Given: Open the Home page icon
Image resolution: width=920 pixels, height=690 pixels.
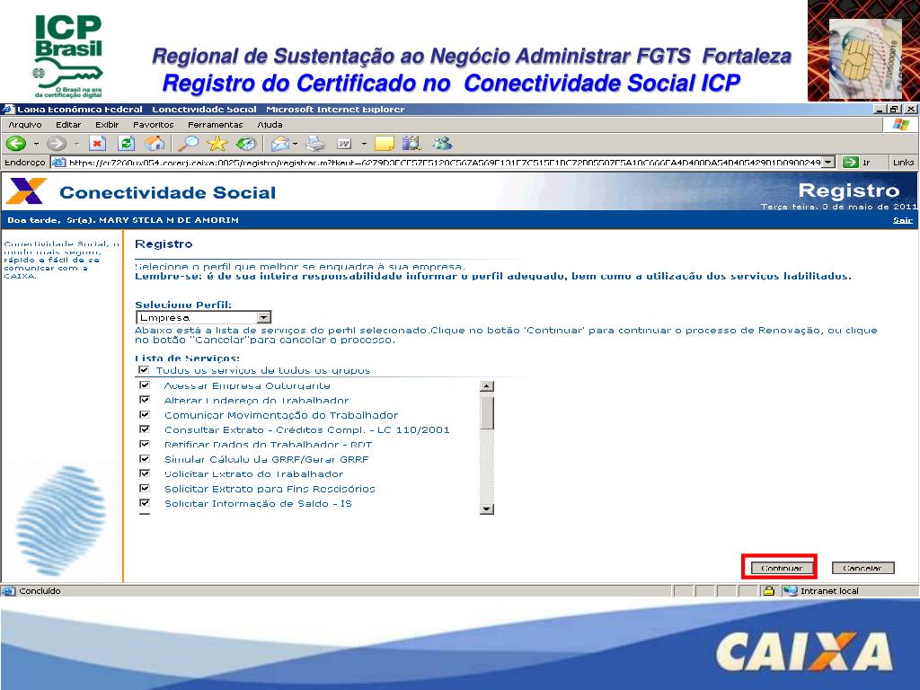Looking at the screenshot, I should [x=155, y=144].
